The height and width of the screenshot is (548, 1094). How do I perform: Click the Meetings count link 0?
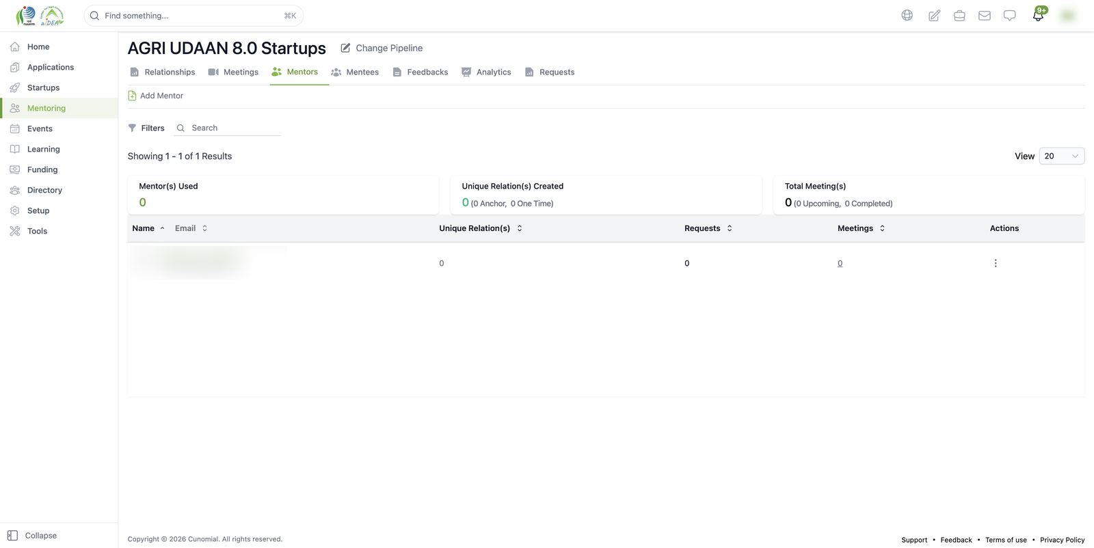point(840,263)
